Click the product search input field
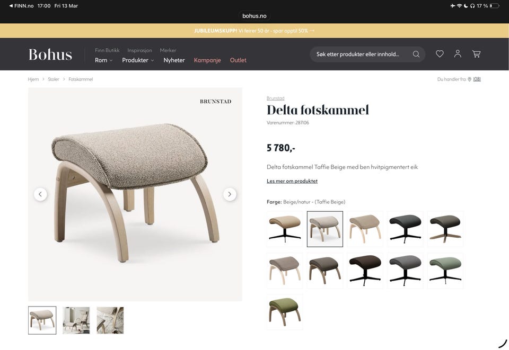Screen dimensions: 509x350 [361, 54]
